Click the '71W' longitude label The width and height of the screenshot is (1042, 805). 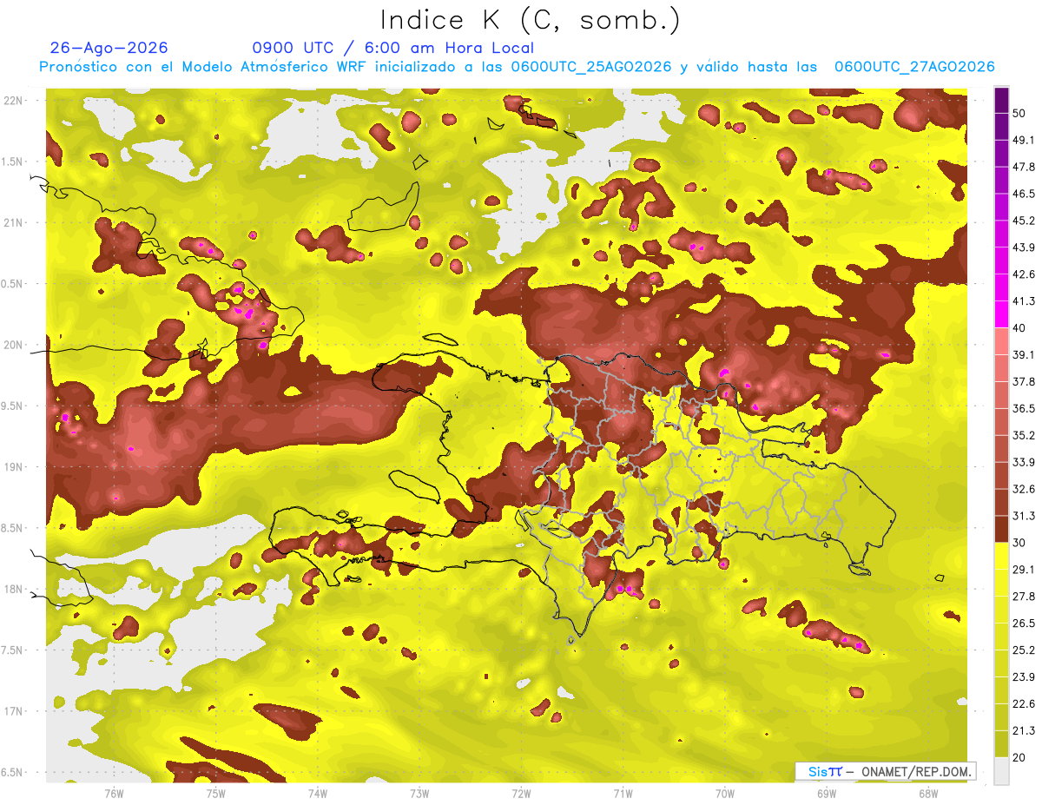point(623,795)
